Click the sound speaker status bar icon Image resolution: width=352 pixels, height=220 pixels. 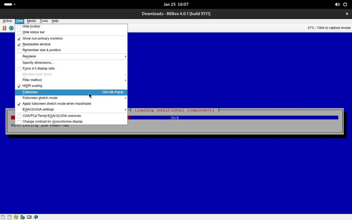36,217
